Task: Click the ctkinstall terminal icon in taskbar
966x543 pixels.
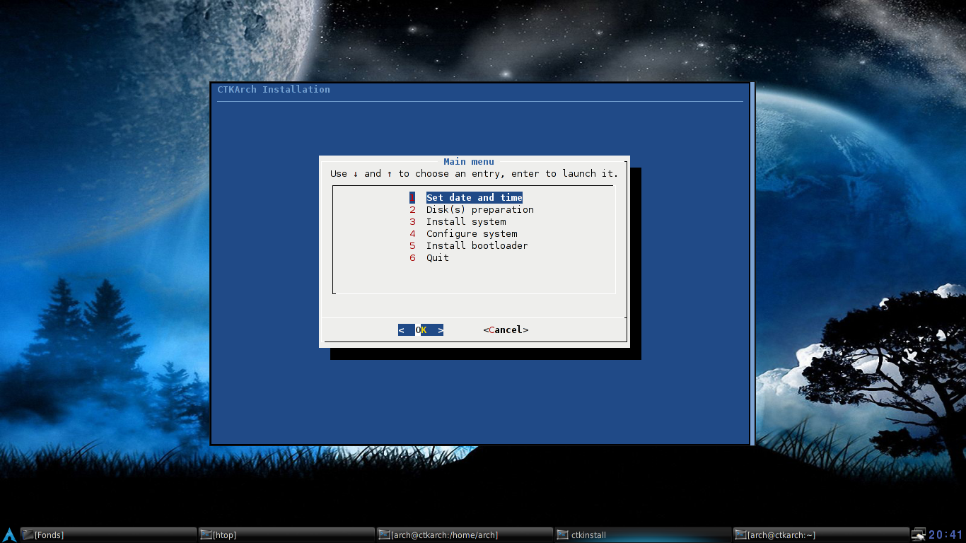Action: point(562,535)
